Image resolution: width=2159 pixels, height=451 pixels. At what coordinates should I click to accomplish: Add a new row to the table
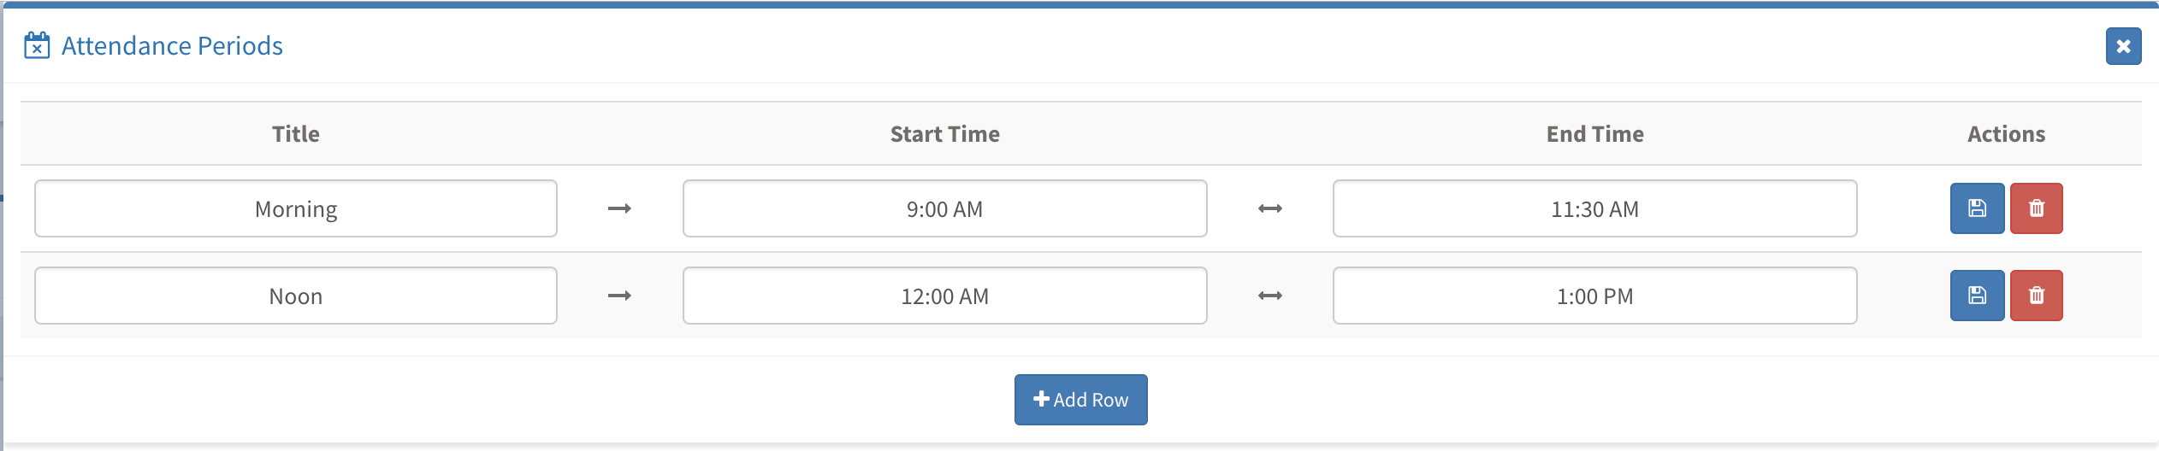coord(1080,400)
